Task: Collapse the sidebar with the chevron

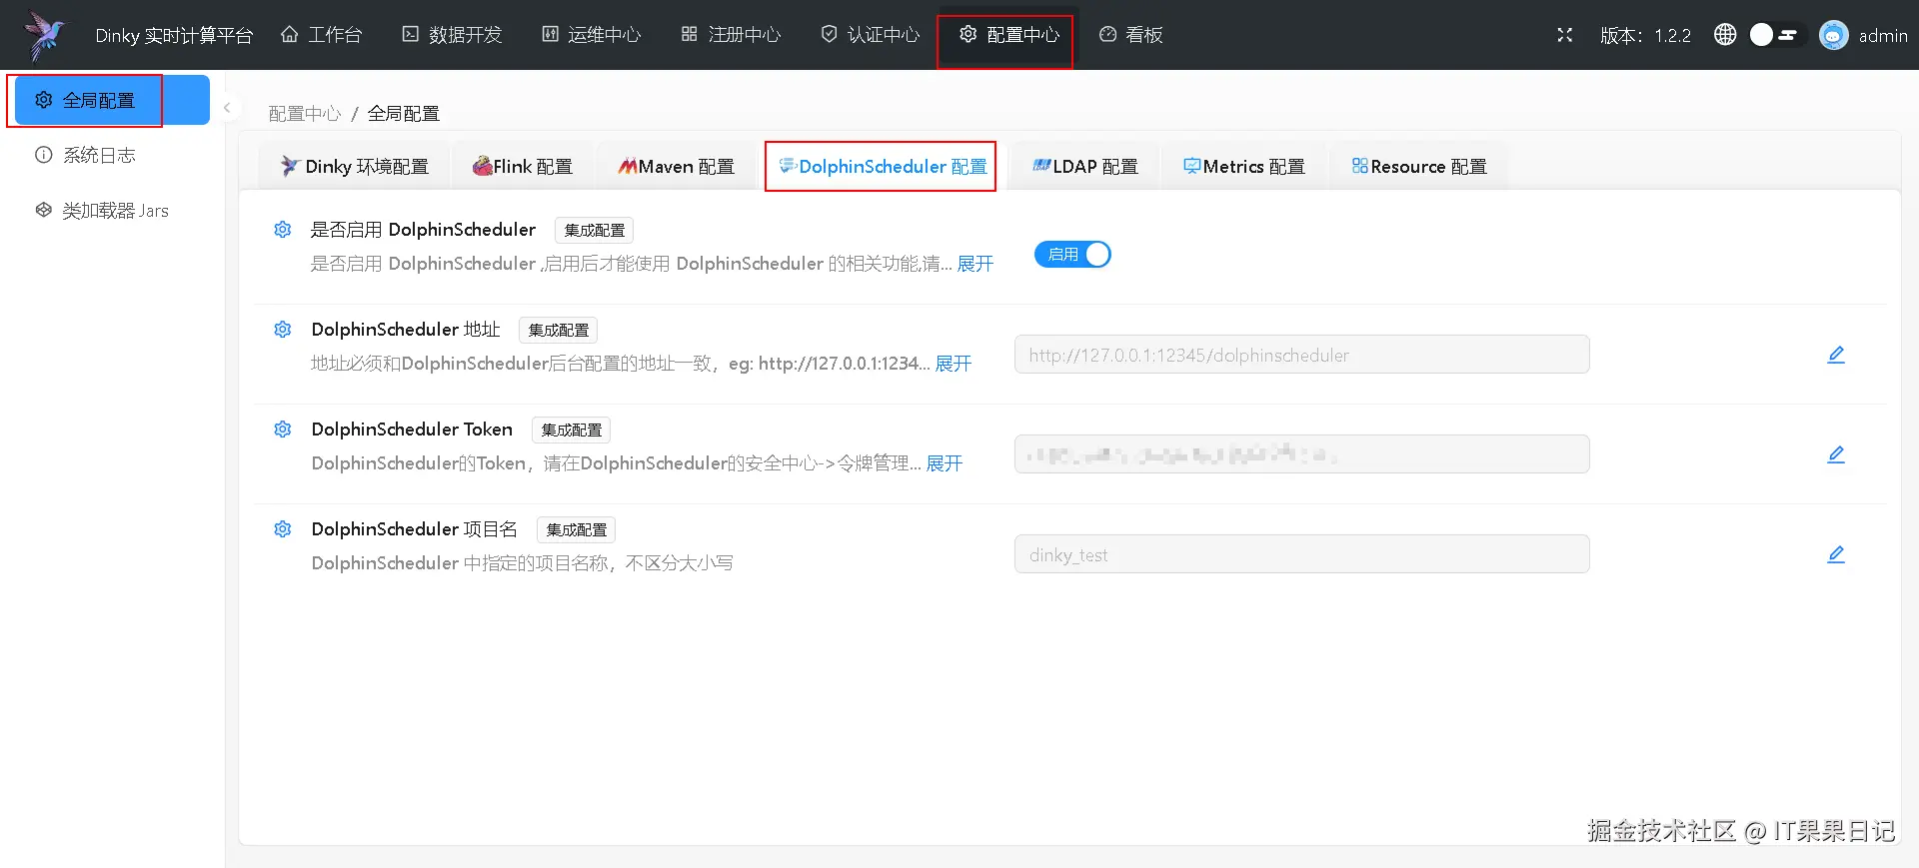Action: (227, 108)
